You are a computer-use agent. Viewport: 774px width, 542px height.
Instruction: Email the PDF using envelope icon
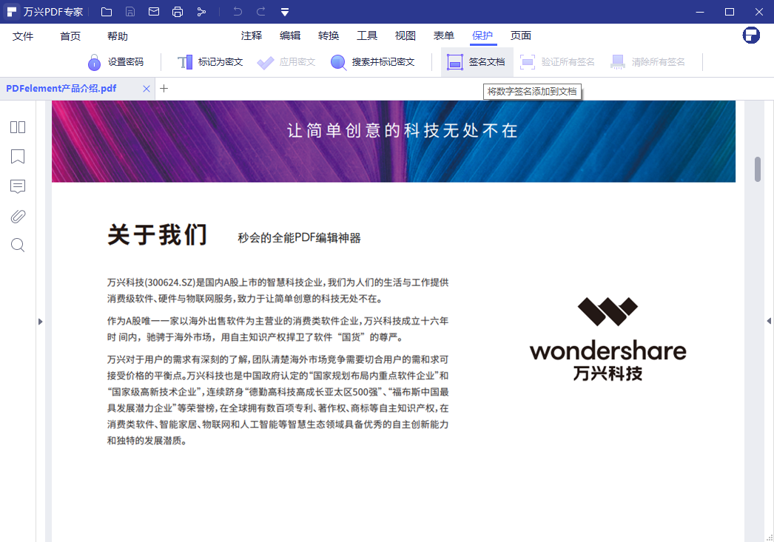coord(153,11)
